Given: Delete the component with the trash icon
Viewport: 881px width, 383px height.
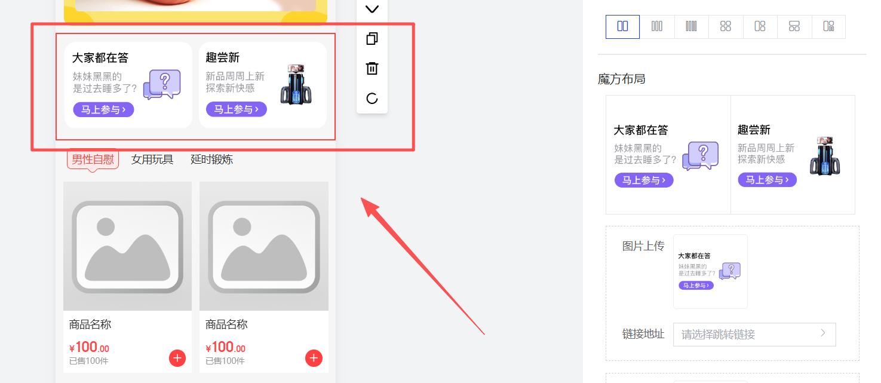Looking at the screenshot, I should 372,68.
